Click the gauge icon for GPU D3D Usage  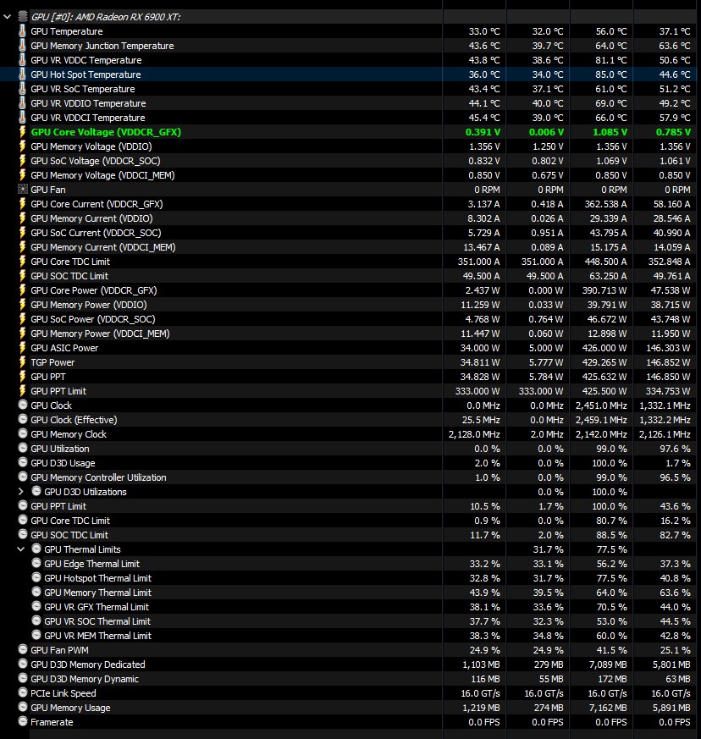[23, 462]
